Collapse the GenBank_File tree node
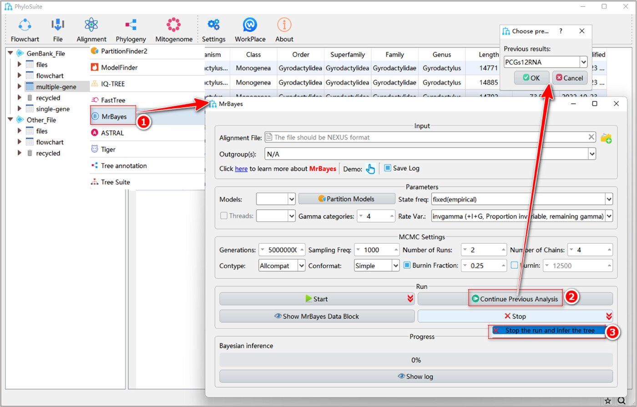The height and width of the screenshot is (407, 637). coord(10,53)
